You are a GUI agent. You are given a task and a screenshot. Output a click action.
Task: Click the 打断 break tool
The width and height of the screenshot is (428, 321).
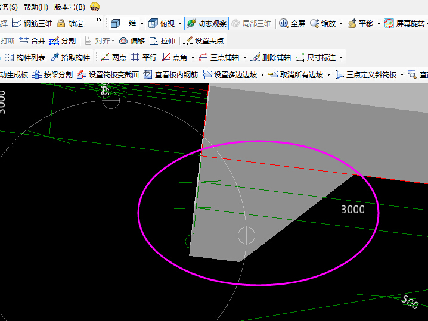click(7, 41)
